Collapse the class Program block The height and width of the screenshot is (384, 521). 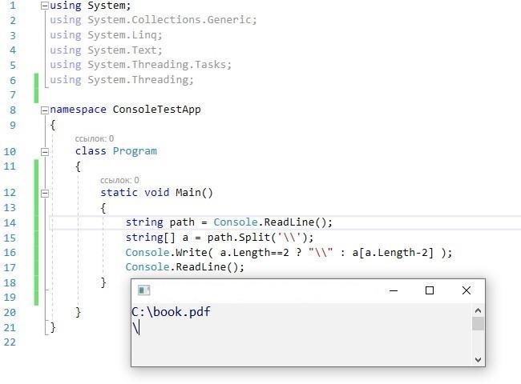coord(45,152)
